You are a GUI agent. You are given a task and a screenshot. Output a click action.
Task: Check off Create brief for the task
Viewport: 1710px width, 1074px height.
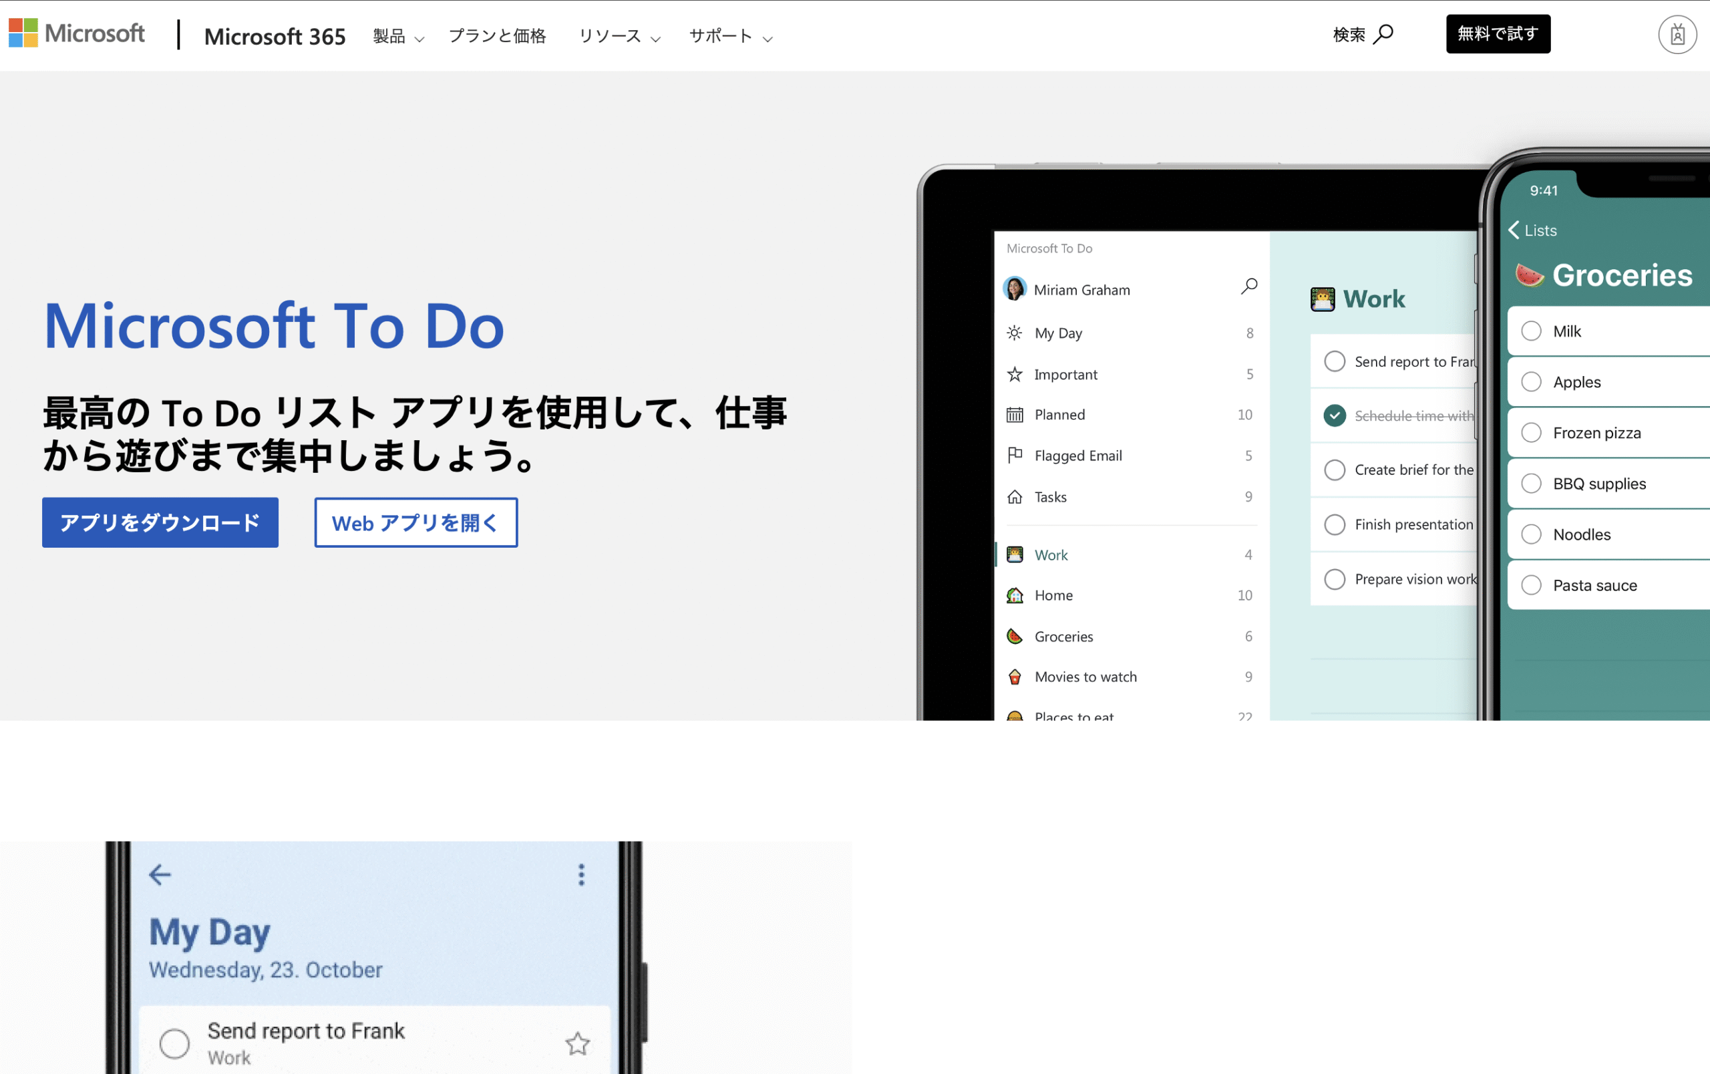click(1335, 470)
